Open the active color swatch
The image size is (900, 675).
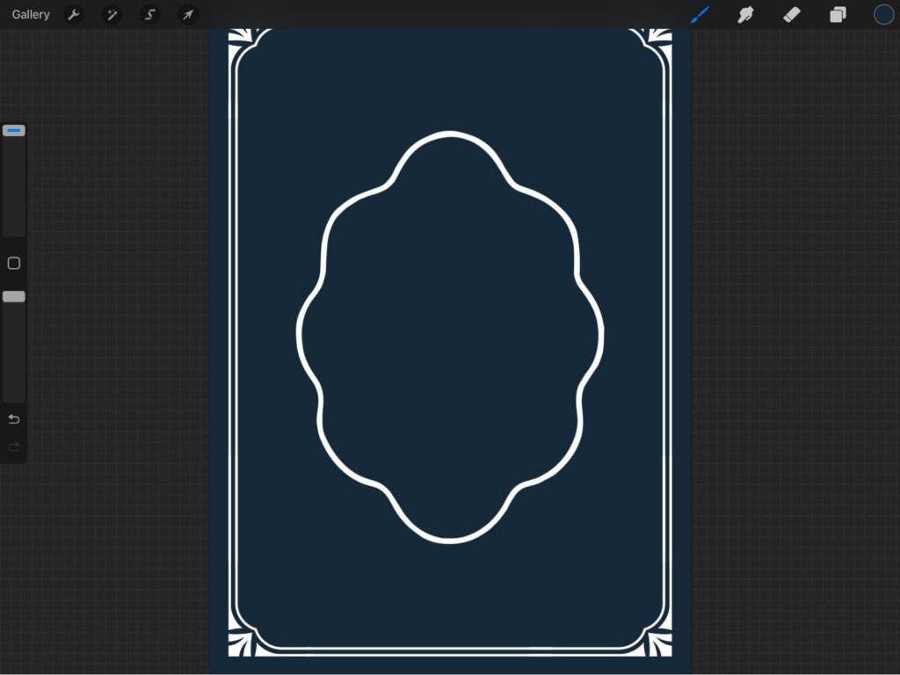point(883,15)
